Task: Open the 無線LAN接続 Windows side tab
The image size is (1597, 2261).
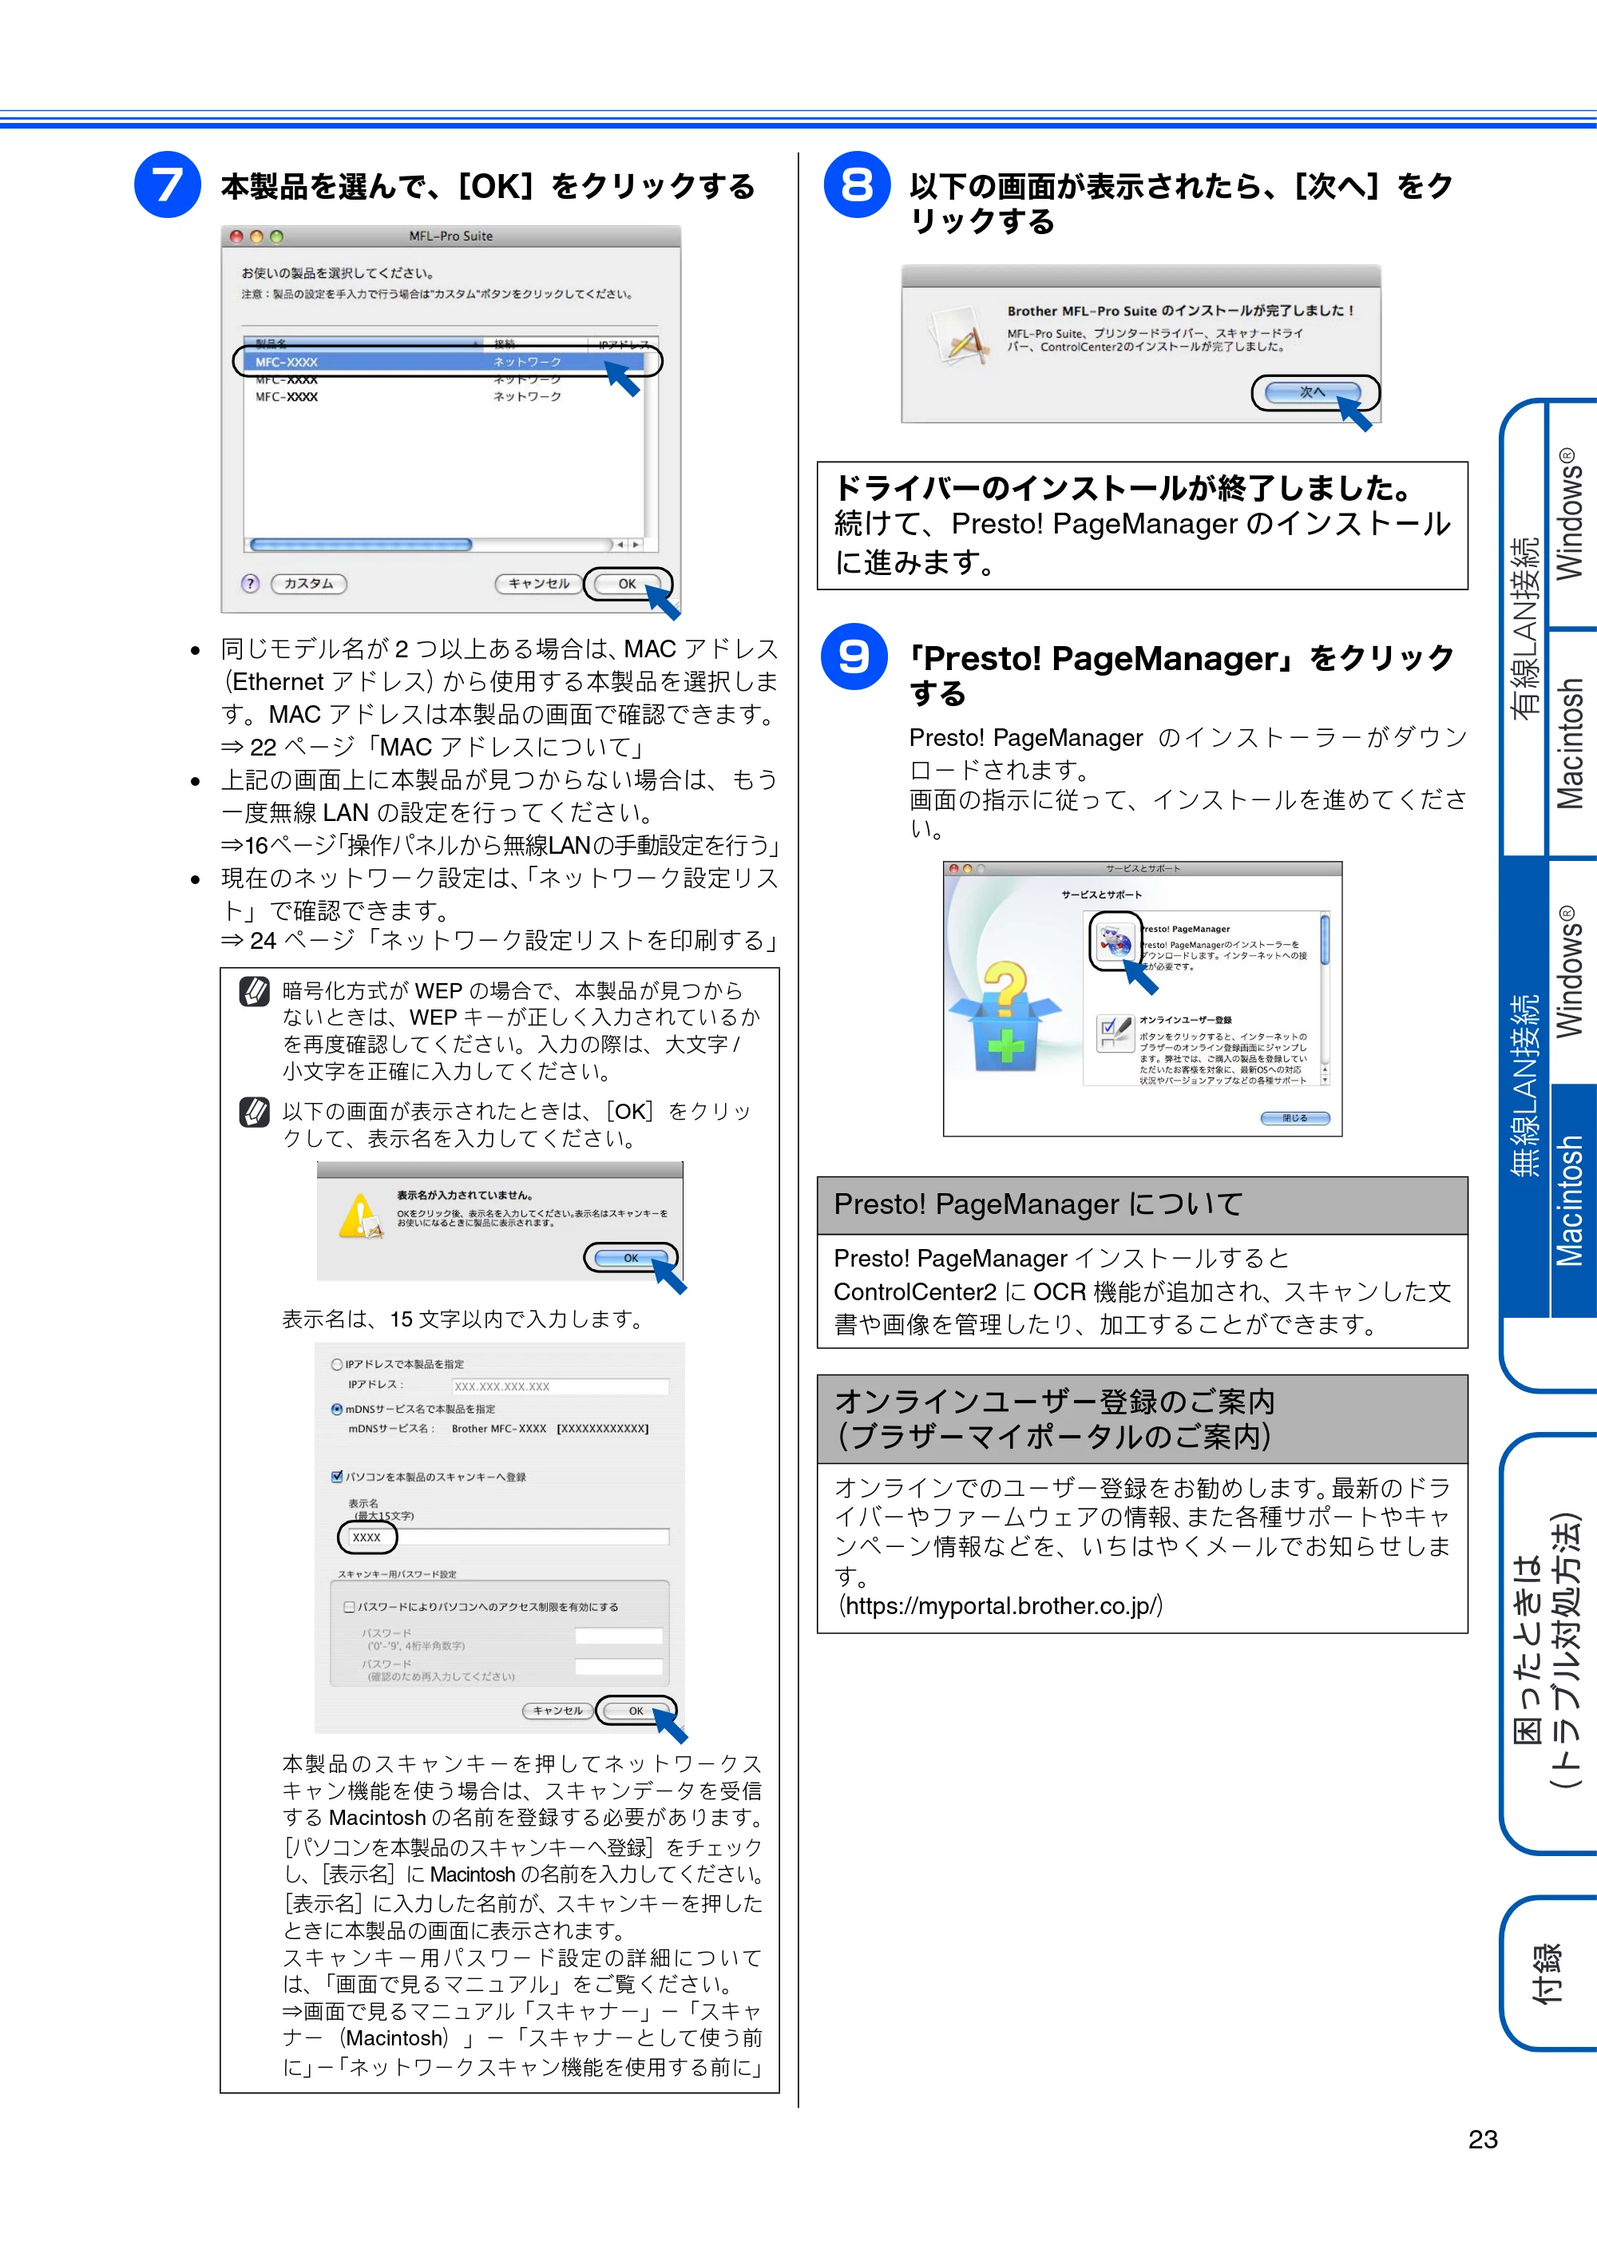Action: (x=1571, y=971)
